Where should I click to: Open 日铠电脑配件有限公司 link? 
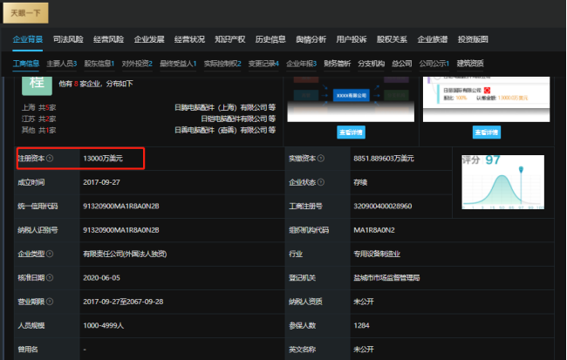click(235, 119)
